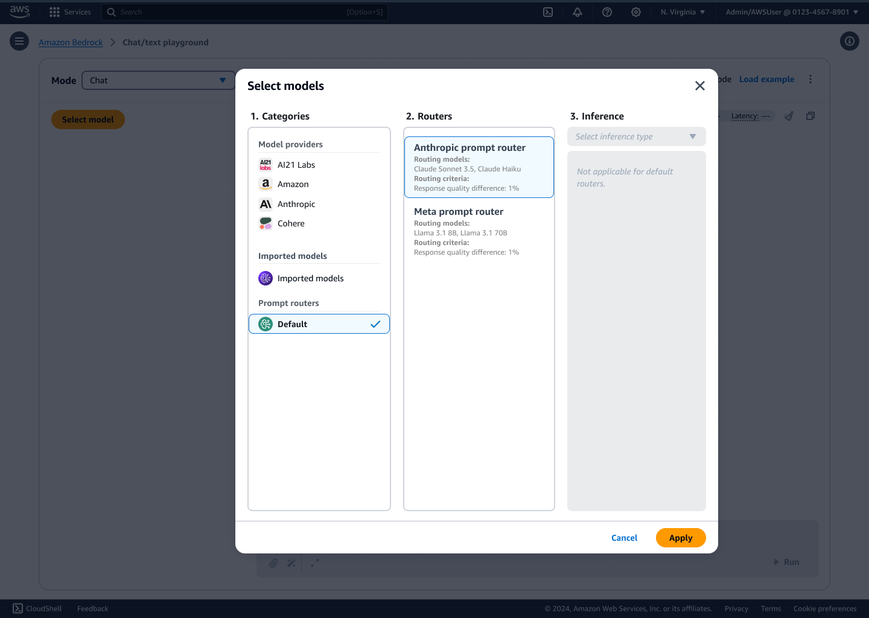869x618 pixels.
Task: Select the Cohere model provider
Action: 291,223
